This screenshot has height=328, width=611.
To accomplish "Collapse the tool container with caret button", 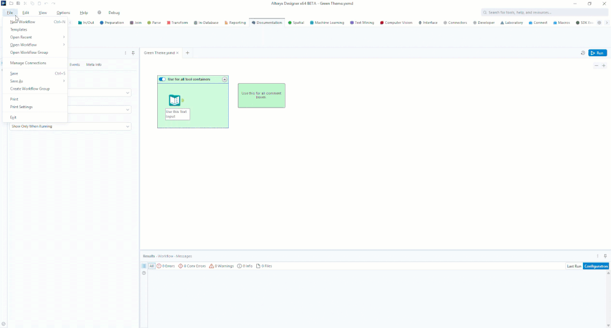I will tap(224, 79).
